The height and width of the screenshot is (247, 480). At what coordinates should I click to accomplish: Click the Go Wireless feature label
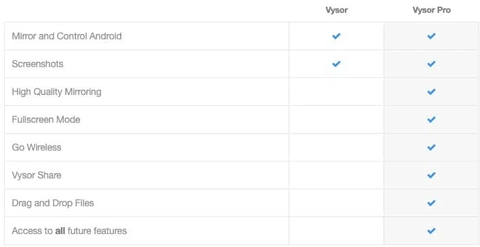pos(37,147)
